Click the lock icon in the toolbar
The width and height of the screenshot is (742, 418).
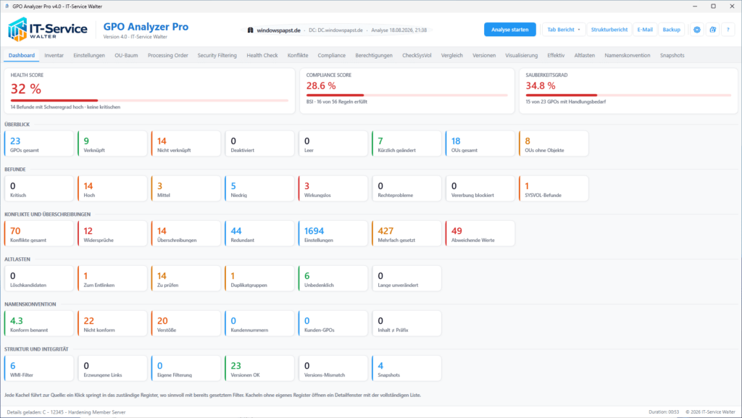712,29
